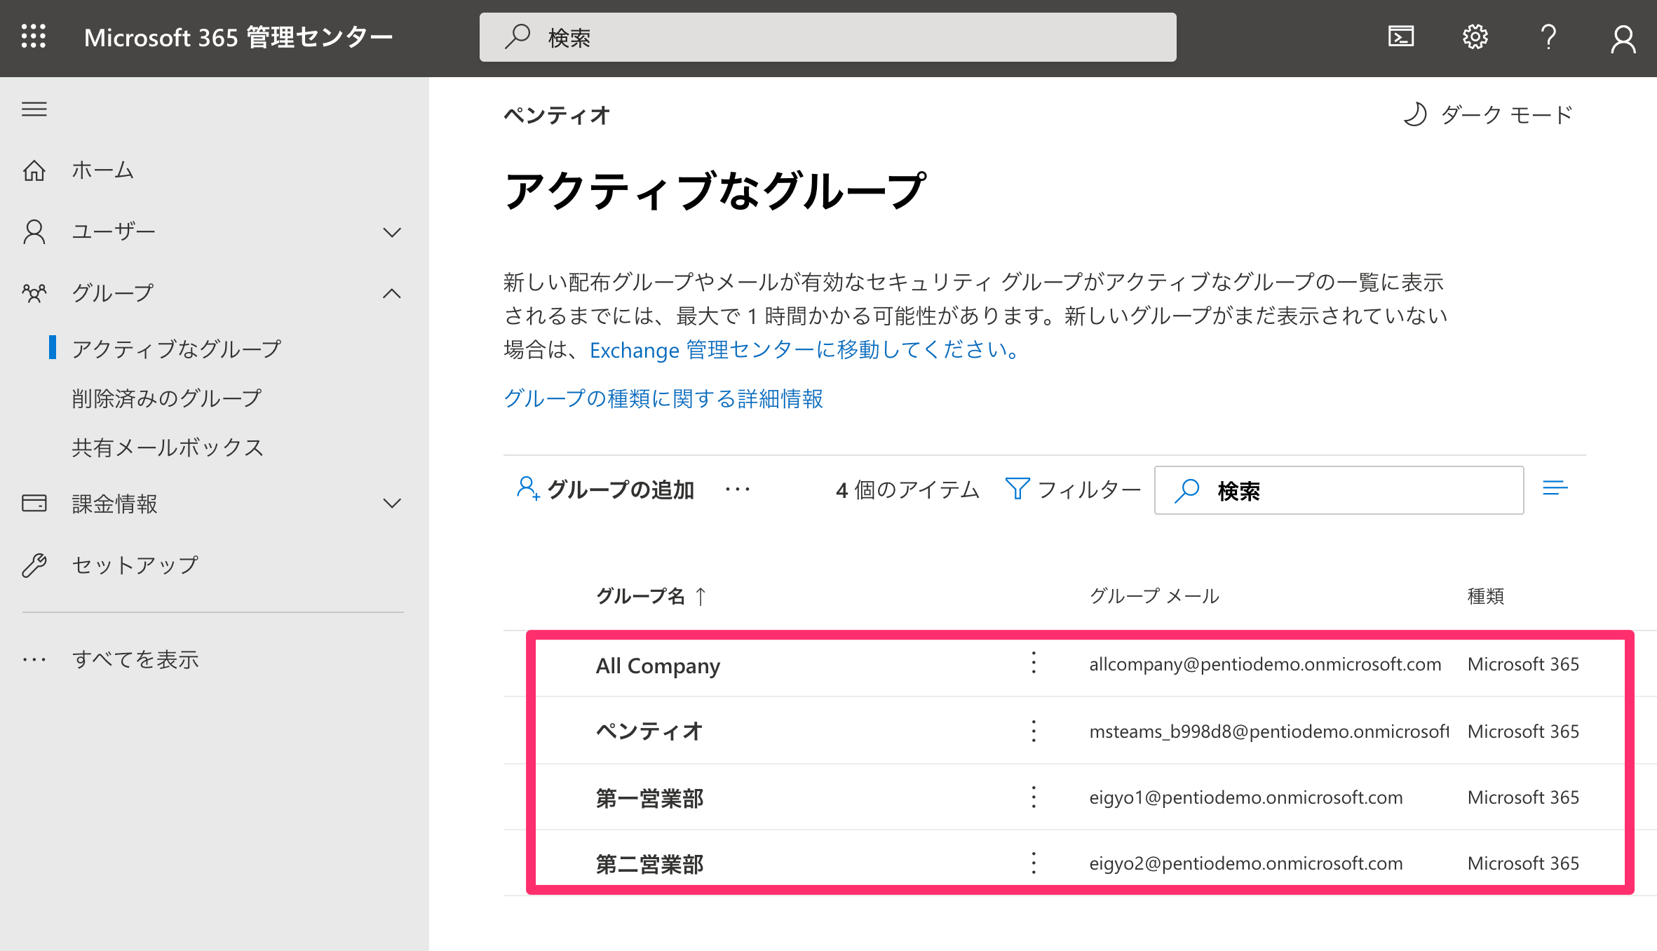Click the magnifier icon in group search
This screenshot has width=1657, height=951.
[1187, 490]
